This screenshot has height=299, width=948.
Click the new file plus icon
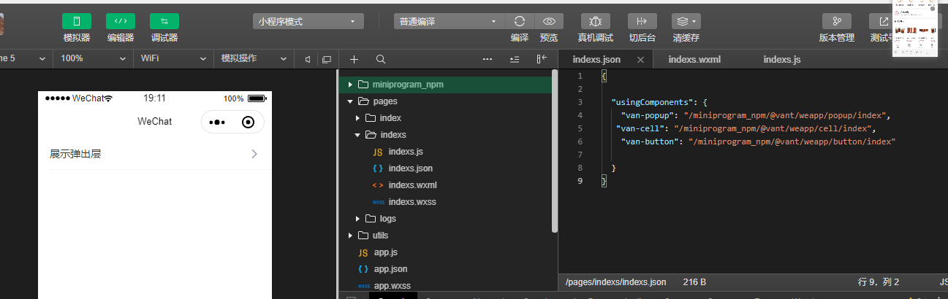click(354, 59)
